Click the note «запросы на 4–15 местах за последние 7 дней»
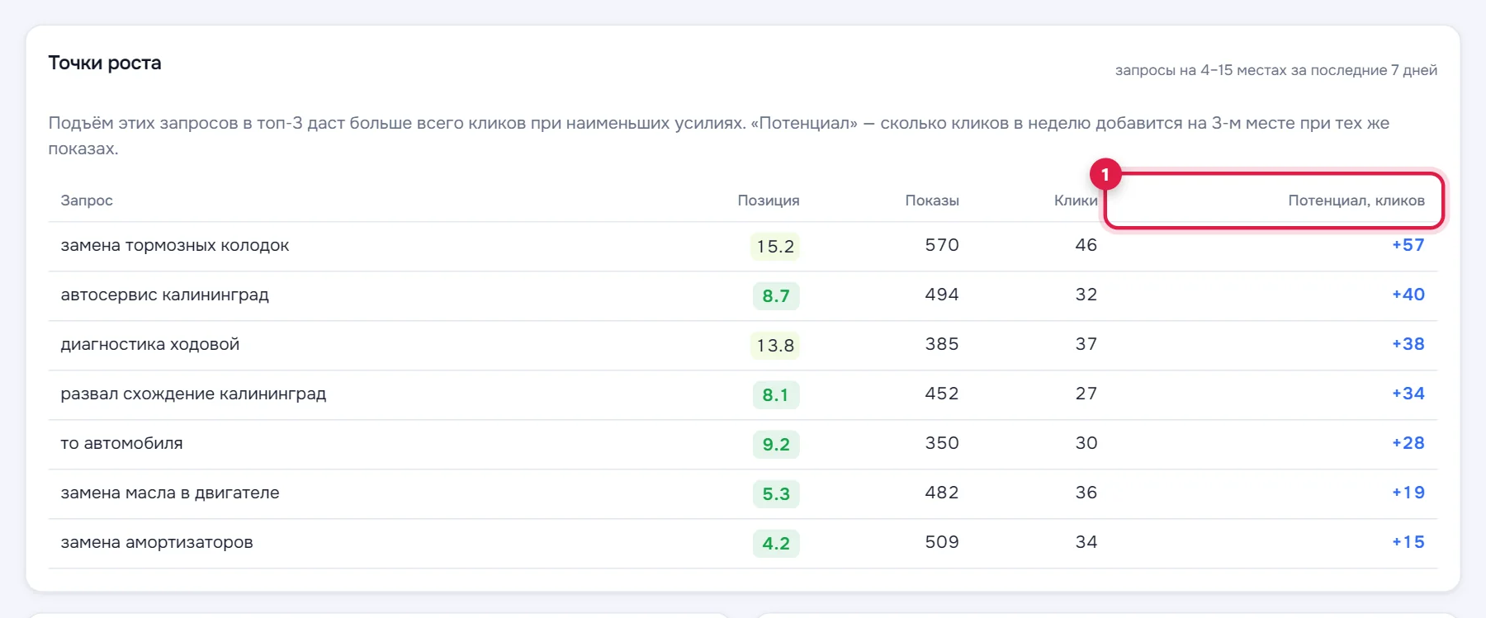1486x618 pixels. tap(1276, 70)
